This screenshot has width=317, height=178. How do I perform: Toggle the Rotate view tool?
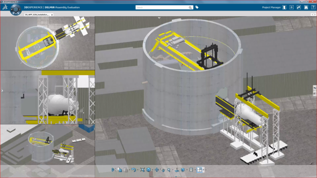pyautogui.click(x=163, y=170)
